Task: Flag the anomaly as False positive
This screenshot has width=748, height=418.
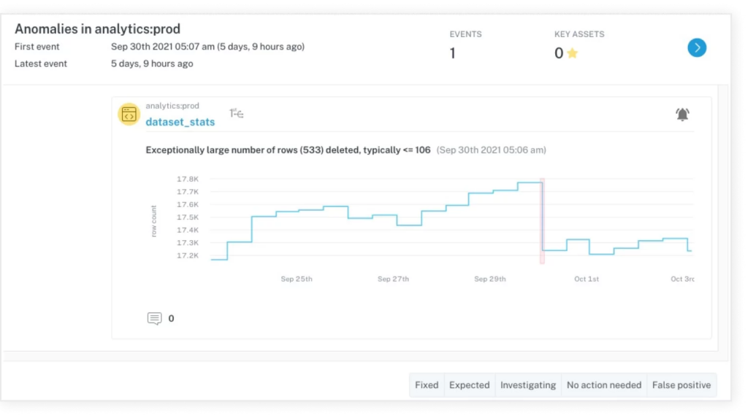Action: coord(682,385)
